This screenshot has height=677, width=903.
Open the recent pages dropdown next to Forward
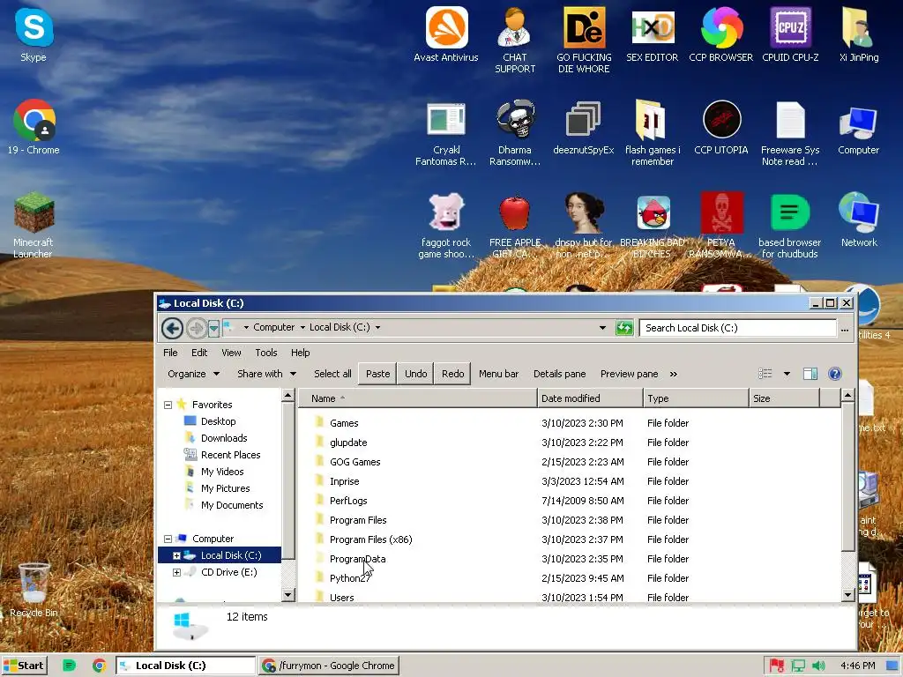click(213, 328)
